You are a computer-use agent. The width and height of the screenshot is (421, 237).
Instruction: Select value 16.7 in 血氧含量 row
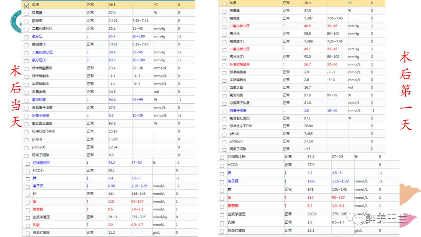click(x=308, y=87)
